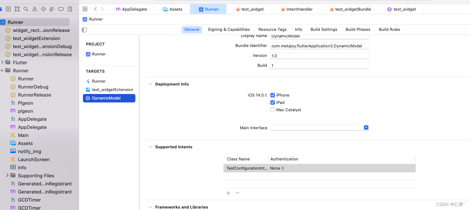Open the source control navigator icon
Image resolution: width=470 pixels, height=210 pixels.
(x=8, y=9)
